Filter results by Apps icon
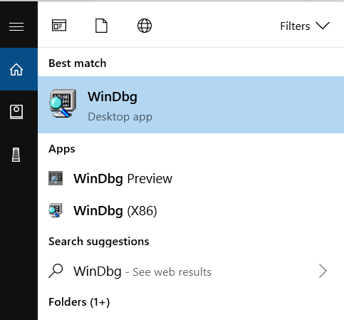Screen dimensions: 344x320 (x=59, y=26)
